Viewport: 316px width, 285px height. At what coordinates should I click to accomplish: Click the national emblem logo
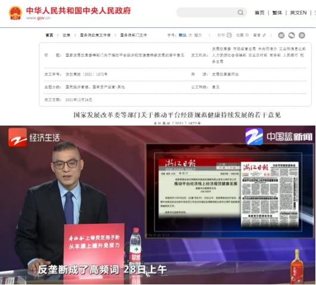coord(15,12)
